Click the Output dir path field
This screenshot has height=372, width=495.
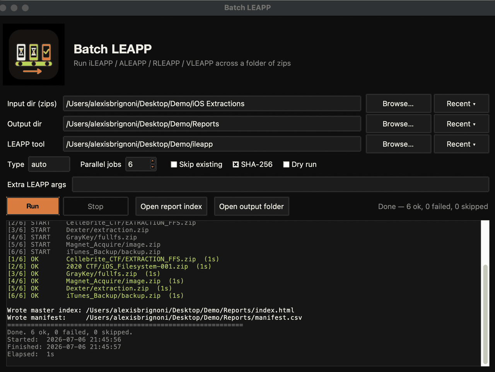pos(212,124)
